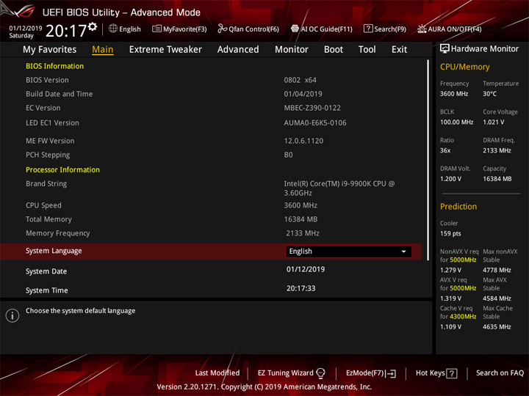529x396 pixels.
Task: Open the Extreme Tweaker tab
Action: click(165, 49)
